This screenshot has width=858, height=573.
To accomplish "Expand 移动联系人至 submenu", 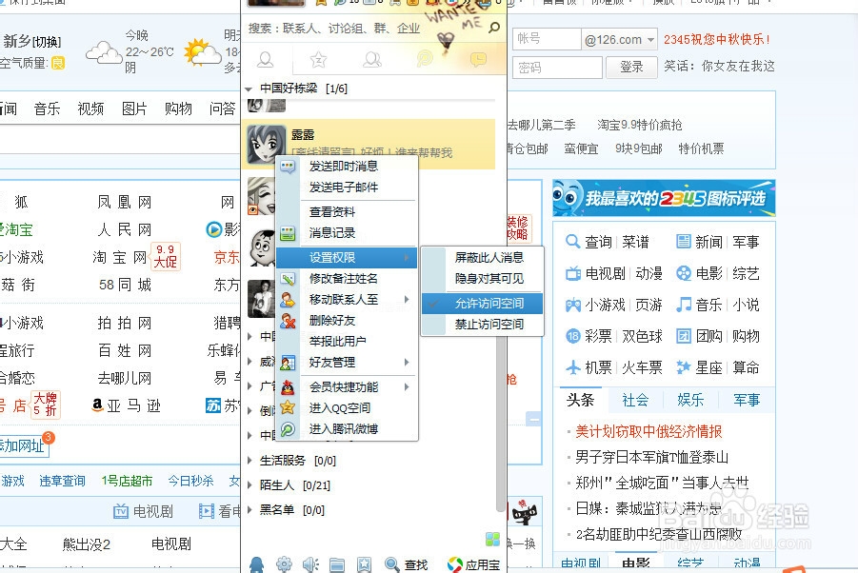I will (x=347, y=300).
